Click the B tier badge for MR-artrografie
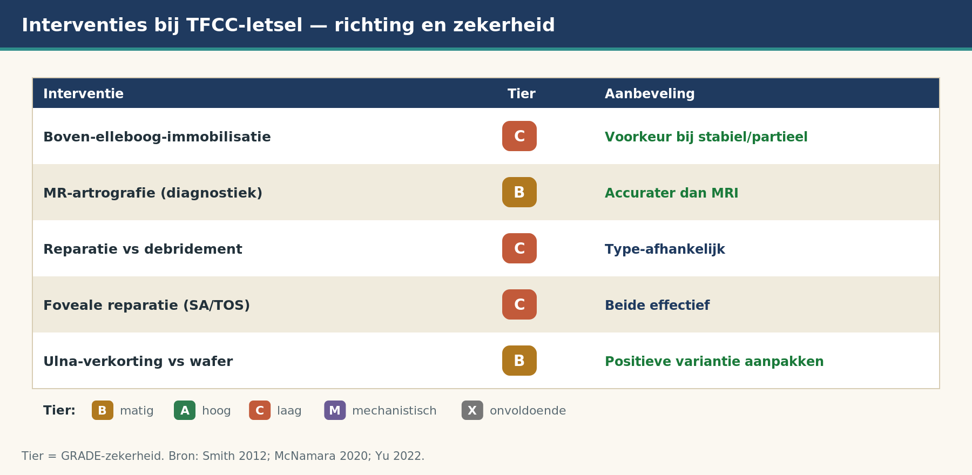The image size is (972, 475). coord(519,192)
